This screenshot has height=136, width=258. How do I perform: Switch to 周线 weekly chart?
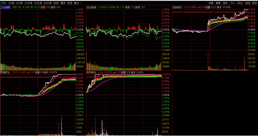point(63,3)
